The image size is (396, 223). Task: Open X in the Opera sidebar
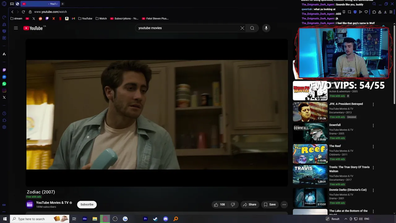click(x=4, y=98)
